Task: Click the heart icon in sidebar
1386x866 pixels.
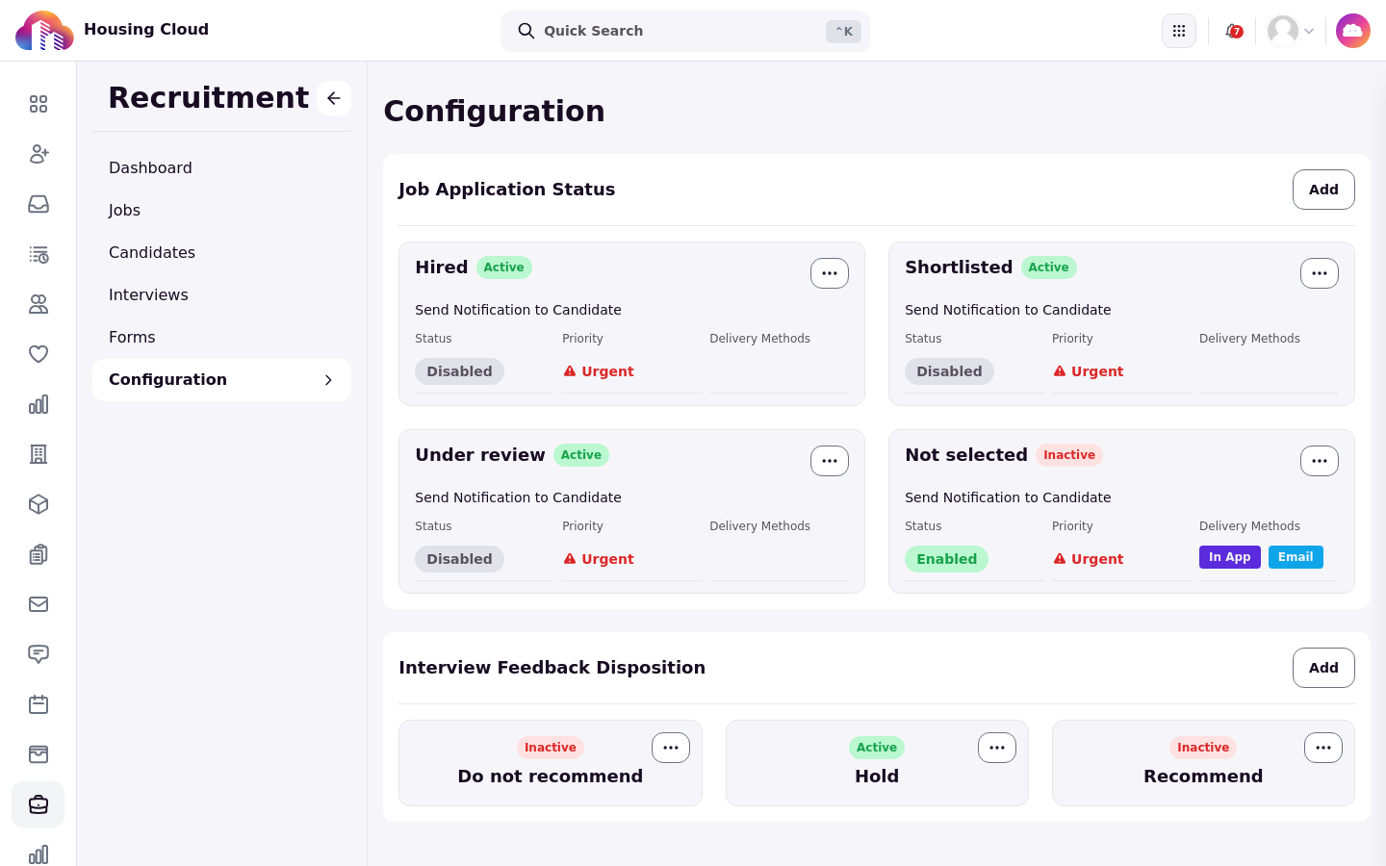Action: click(38, 354)
